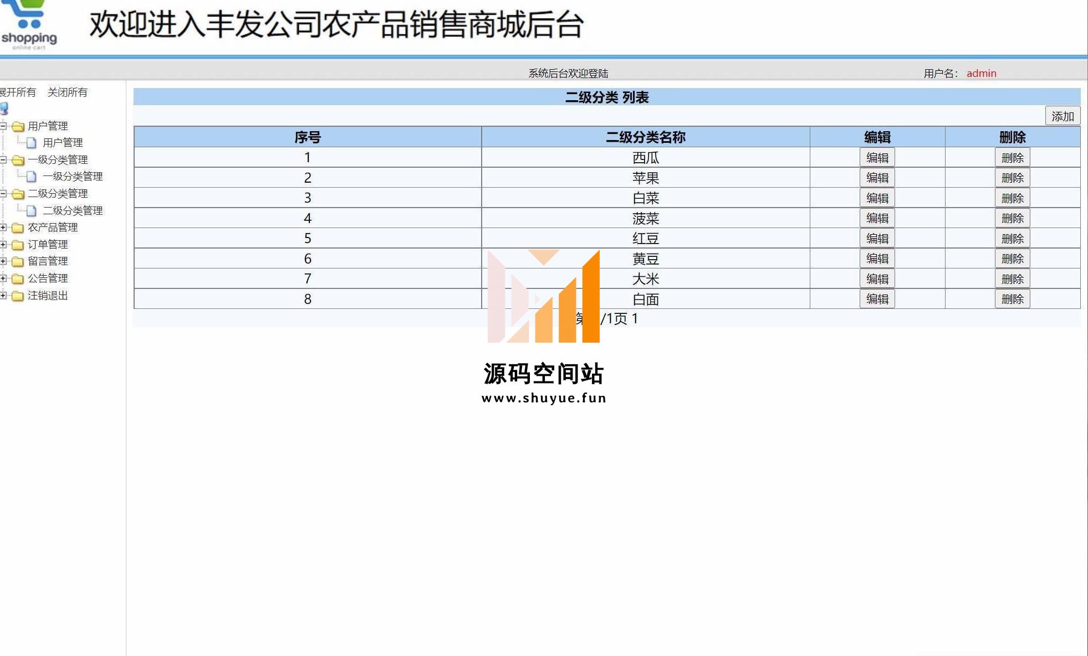Click the 订单管理 folder icon

pyautogui.click(x=18, y=245)
